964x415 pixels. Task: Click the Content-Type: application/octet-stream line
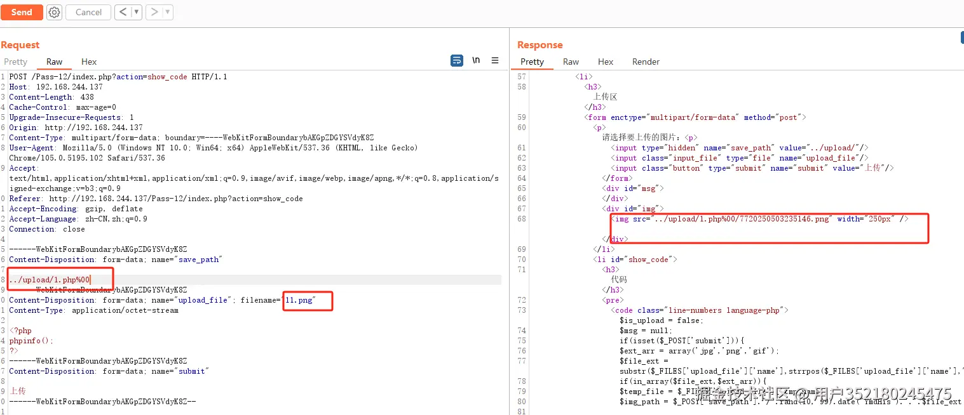pyautogui.click(x=93, y=310)
